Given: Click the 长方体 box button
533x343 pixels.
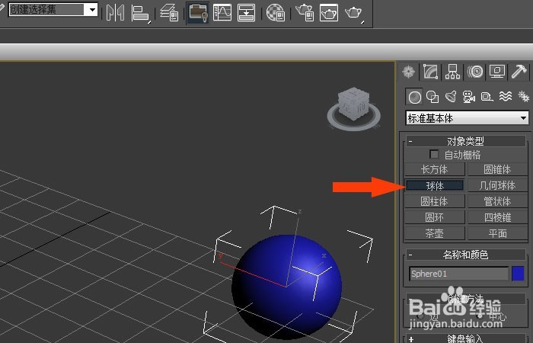Looking at the screenshot, I should [435, 169].
